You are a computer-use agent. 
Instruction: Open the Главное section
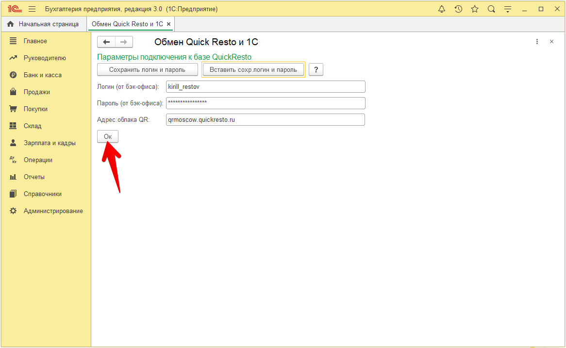[35, 41]
